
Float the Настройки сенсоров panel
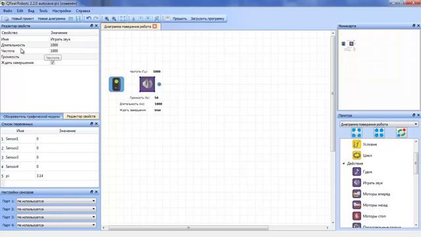(x=91, y=192)
